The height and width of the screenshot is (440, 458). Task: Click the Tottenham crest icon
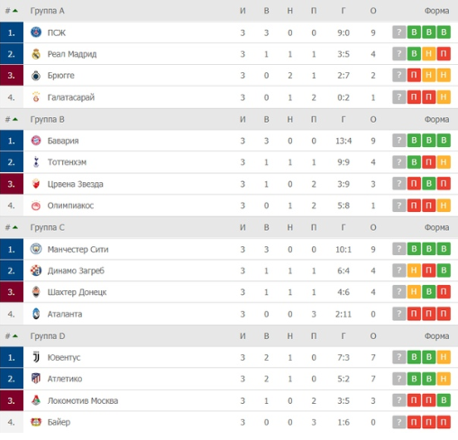point(36,162)
